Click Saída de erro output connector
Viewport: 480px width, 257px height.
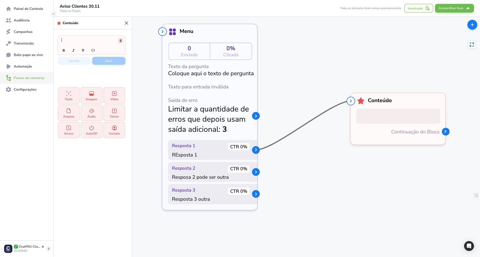[256, 116]
